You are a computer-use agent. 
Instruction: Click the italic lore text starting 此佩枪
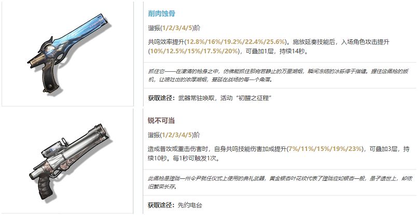click(x=278, y=182)
